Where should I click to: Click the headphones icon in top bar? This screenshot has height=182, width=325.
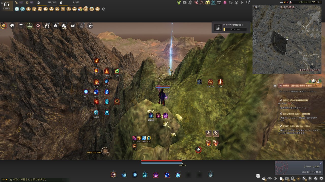[x=236, y=3]
